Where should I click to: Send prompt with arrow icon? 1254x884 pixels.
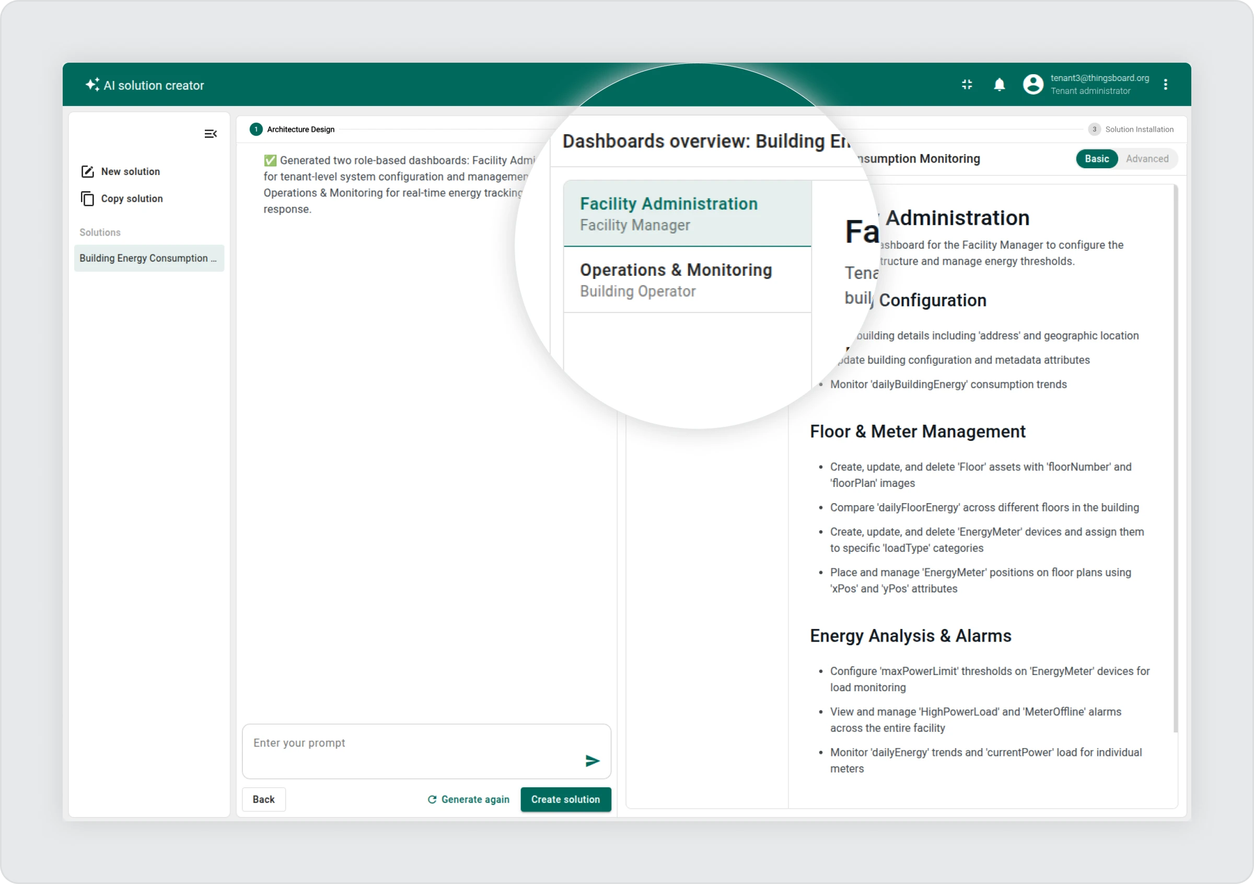coord(592,761)
